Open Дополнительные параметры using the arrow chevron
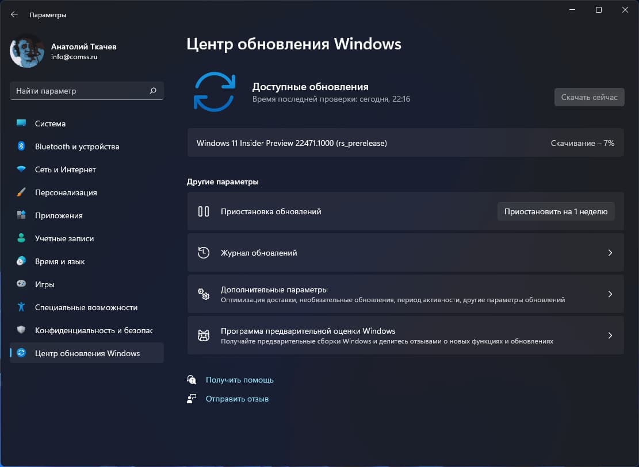 610,294
